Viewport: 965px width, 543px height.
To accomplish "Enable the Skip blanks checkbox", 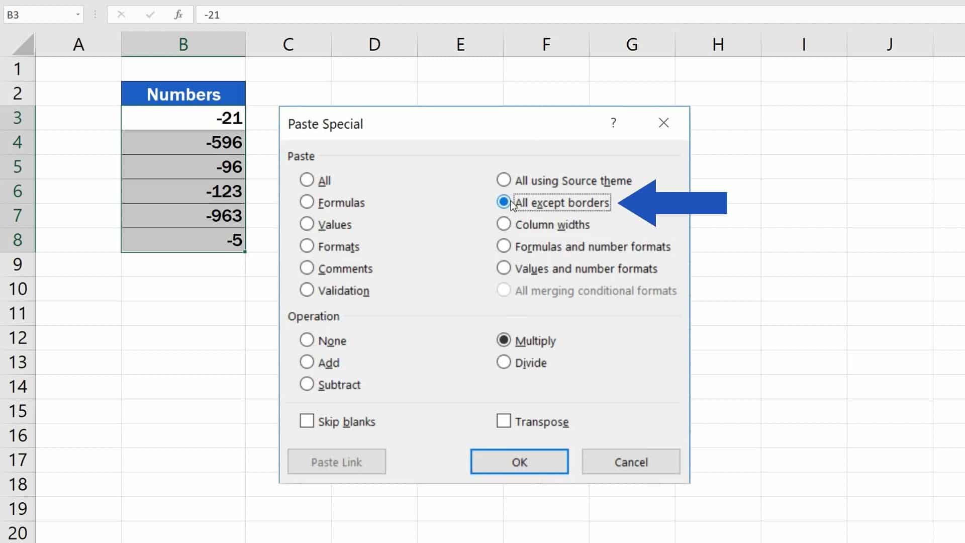I will [307, 421].
